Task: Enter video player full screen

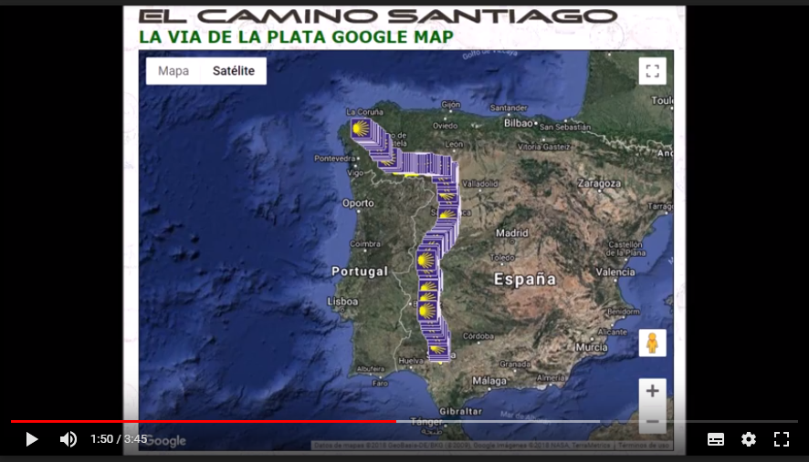Action: pos(782,439)
